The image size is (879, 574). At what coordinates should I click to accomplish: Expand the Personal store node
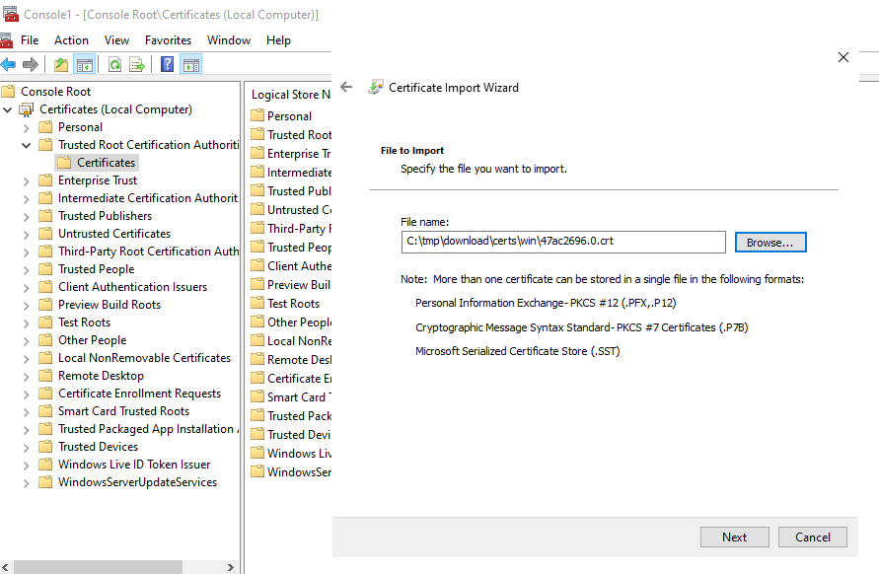(x=26, y=128)
